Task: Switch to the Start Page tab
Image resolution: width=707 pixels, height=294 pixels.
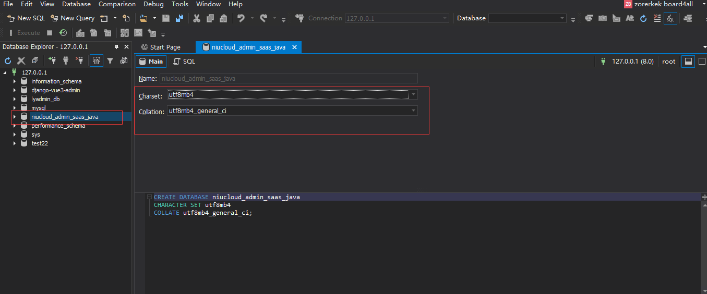Action: (161, 47)
